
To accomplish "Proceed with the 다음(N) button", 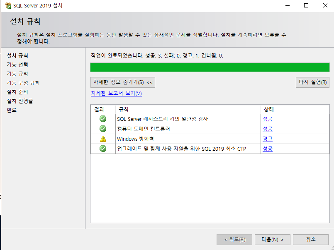I will 273,240.
